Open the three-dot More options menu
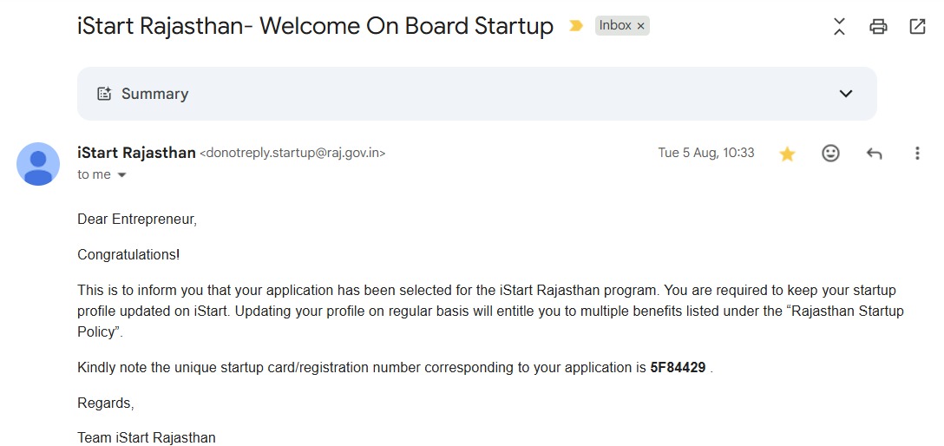The image size is (944, 446). pyautogui.click(x=917, y=154)
